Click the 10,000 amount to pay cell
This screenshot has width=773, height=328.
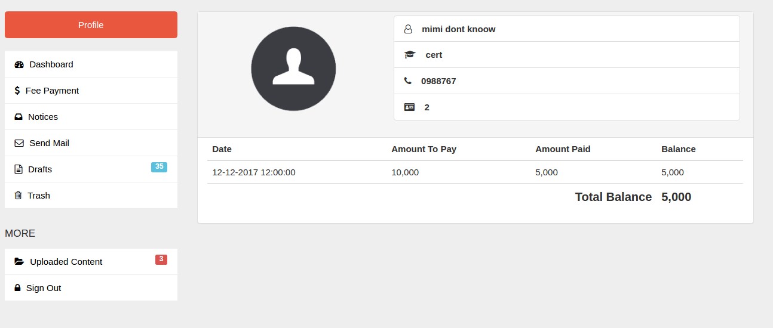point(405,172)
